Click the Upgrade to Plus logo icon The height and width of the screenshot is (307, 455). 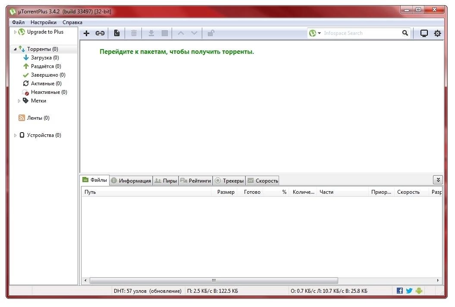pyautogui.click(x=22, y=32)
